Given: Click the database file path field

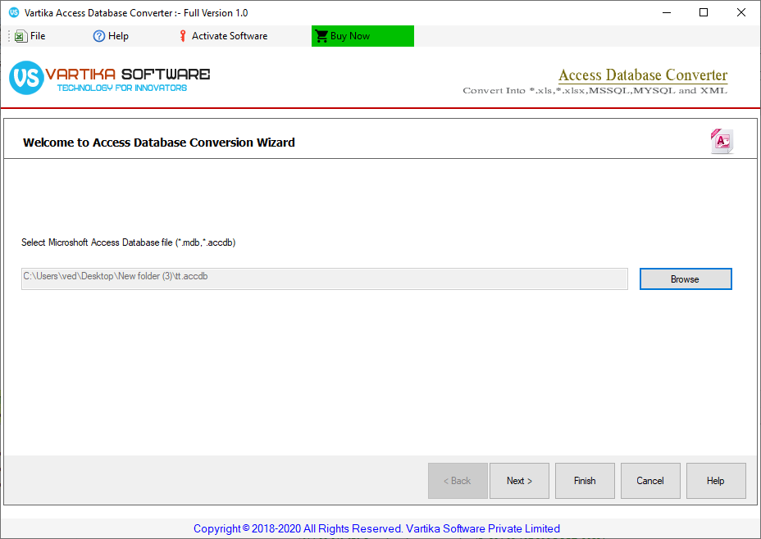Looking at the screenshot, I should (324, 279).
